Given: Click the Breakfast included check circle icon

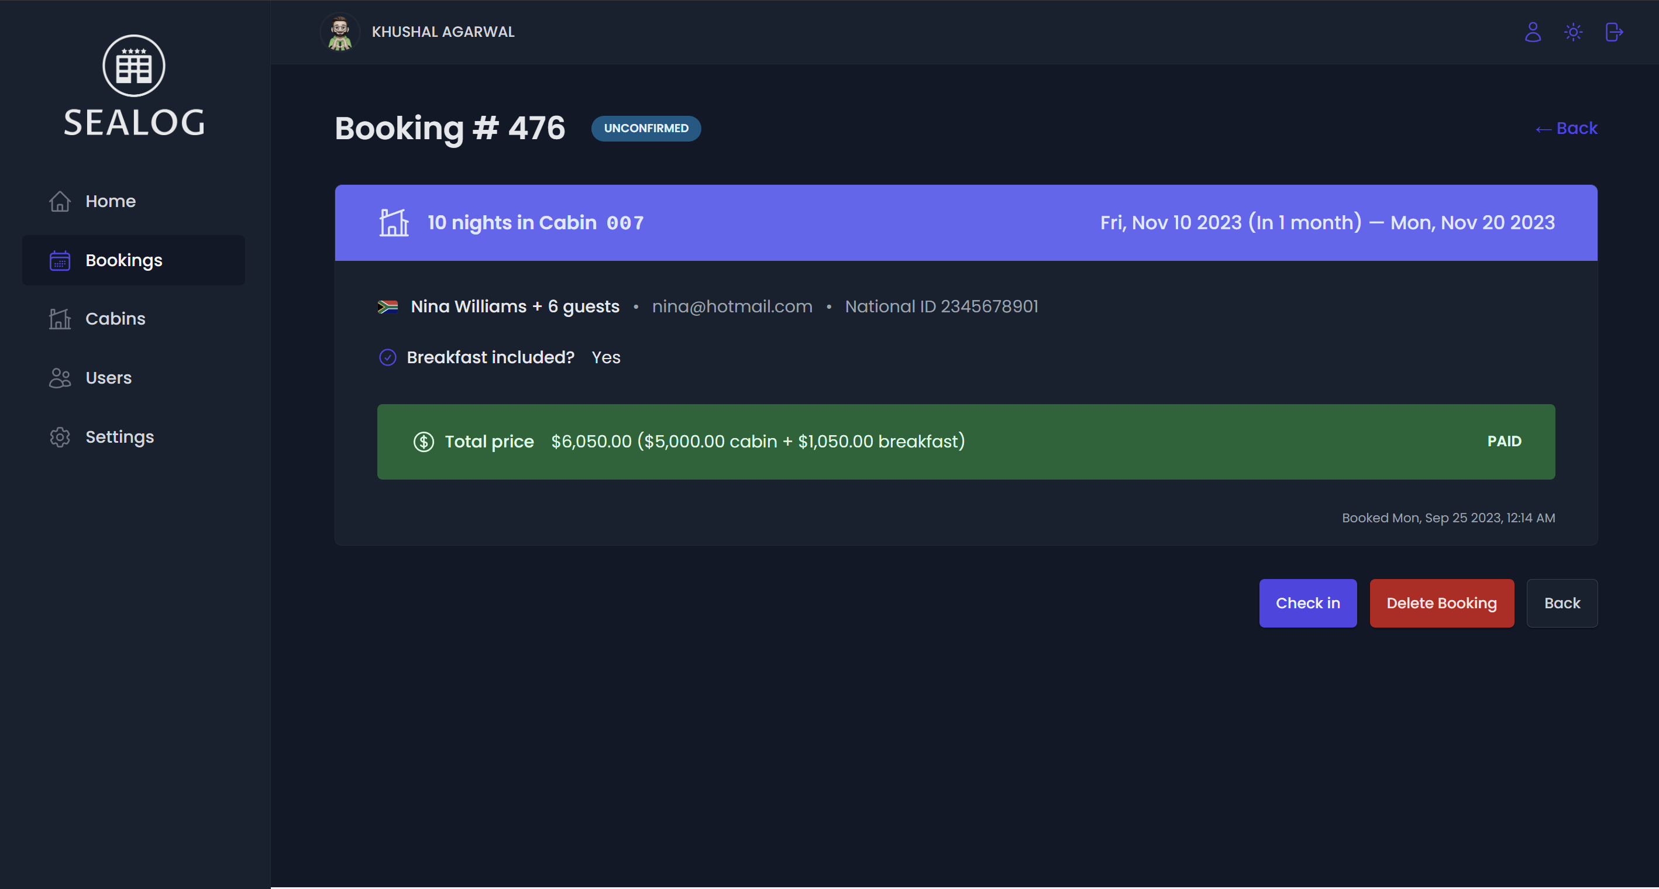Looking at the screenshot, I should [388, 357].
